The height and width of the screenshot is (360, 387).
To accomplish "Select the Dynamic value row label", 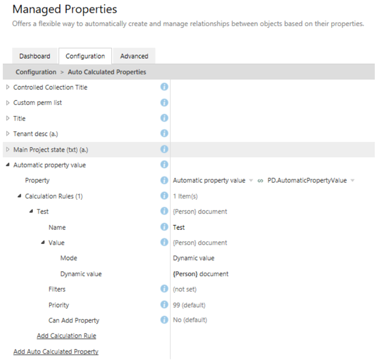I will [81, 274].
